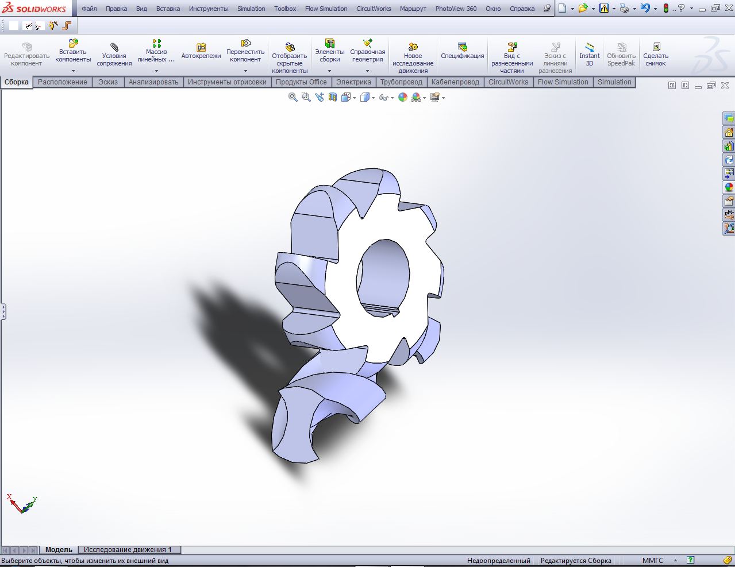This screenshot has width=735, height=567.
Task: Click Display Style cube icon
Action: [x=364, y=97]
